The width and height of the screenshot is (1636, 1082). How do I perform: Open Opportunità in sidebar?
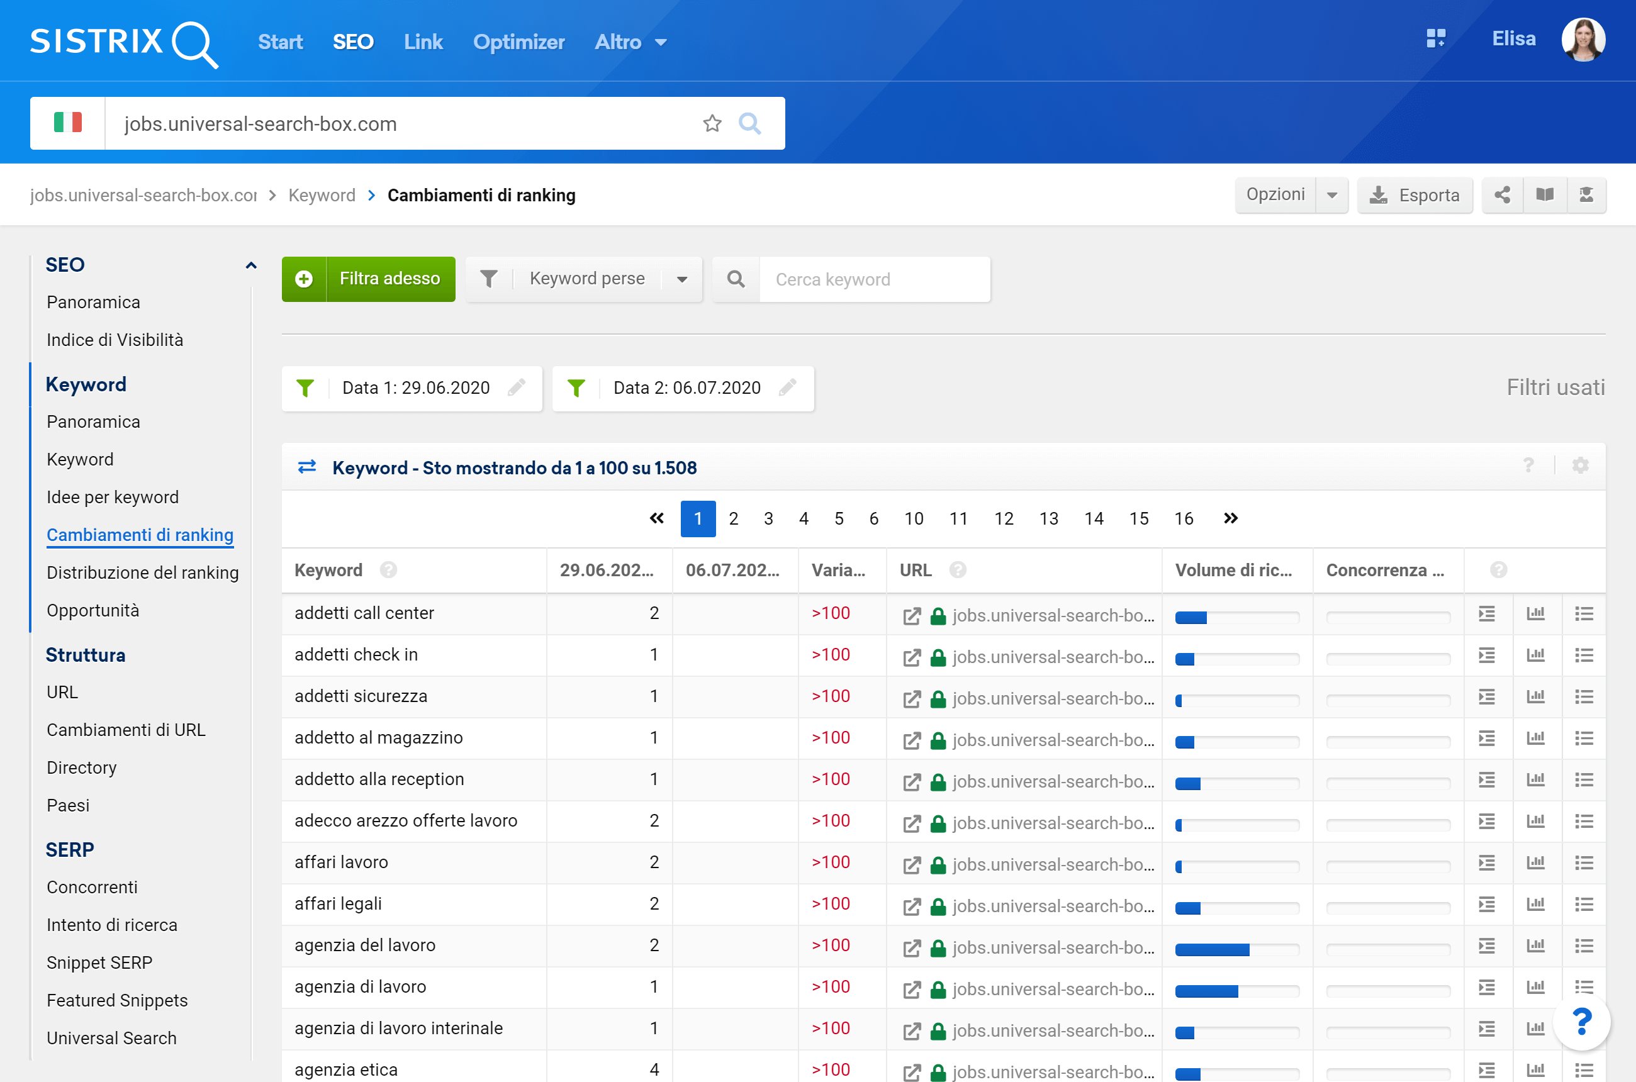(92, 610)
